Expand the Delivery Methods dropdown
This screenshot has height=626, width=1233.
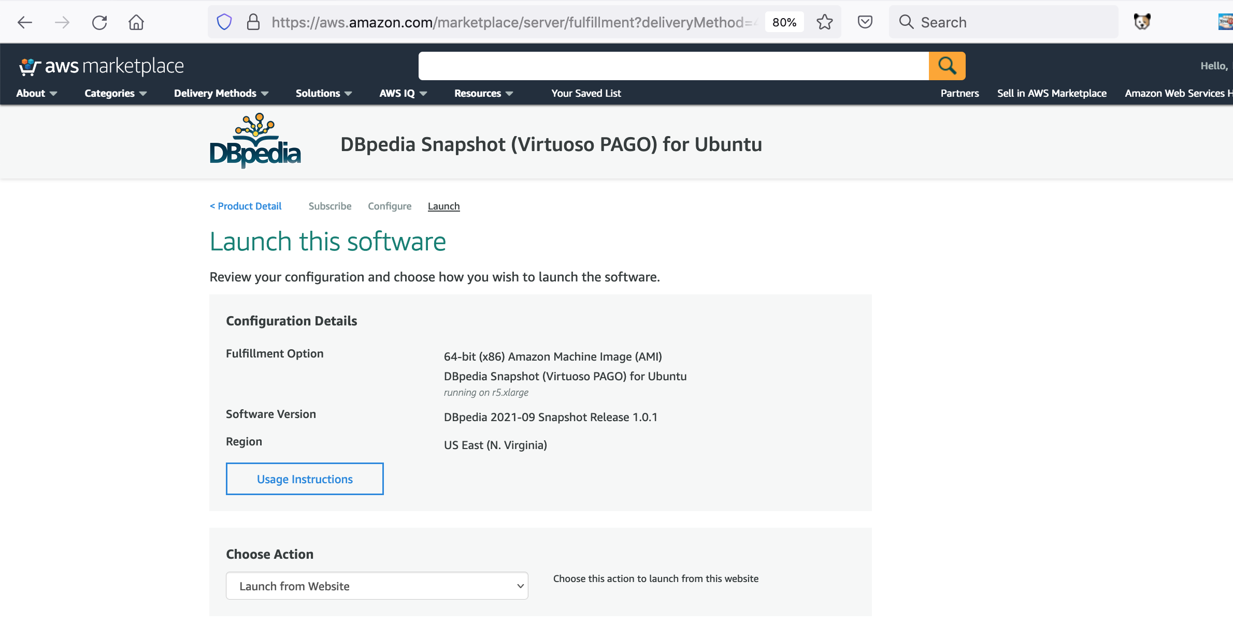pos(221,93)
